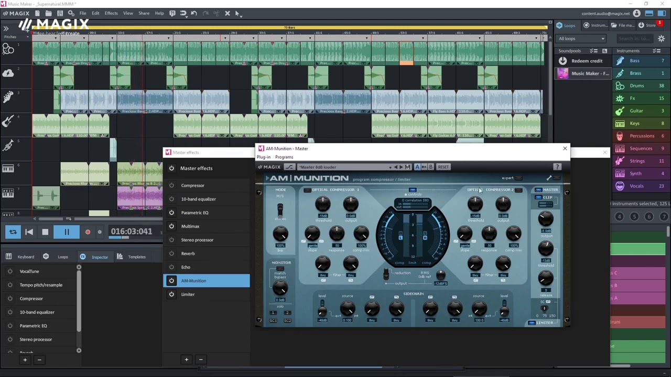Pause playback with the transport pause button
Screen dimensions: 671x377
[x=67, y=232]
